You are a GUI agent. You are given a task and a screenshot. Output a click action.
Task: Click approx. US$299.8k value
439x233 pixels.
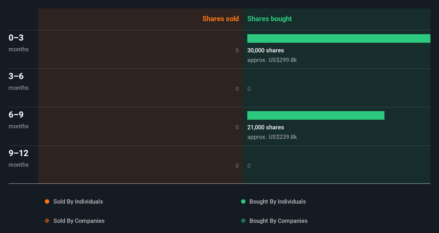(x=272, y=60)
